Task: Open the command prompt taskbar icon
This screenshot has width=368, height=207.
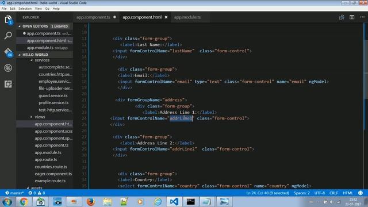Action: point(190,202)
